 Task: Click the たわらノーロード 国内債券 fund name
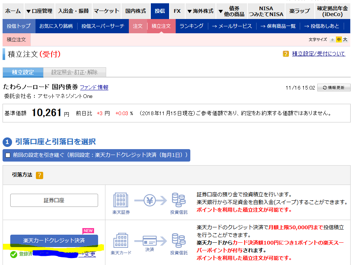(41, 87)
